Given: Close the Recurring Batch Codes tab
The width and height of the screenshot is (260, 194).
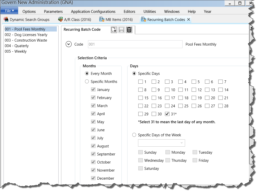Looking at the screenshot, I should pos(189,19).
